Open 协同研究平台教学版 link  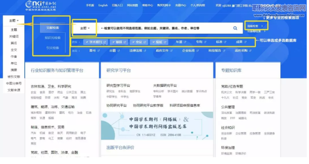pyautogui.click(x=148, y=105)
